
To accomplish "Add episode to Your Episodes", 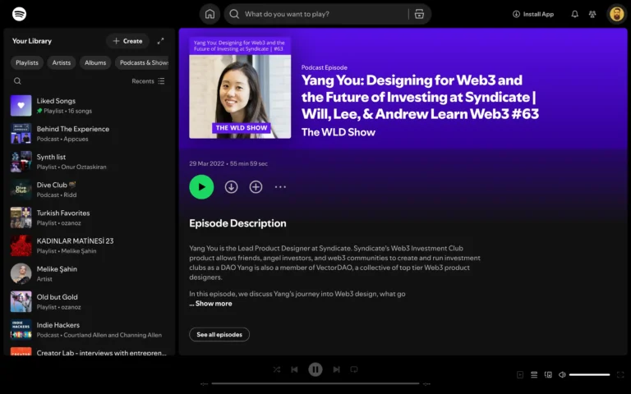I will coord(256,187).
